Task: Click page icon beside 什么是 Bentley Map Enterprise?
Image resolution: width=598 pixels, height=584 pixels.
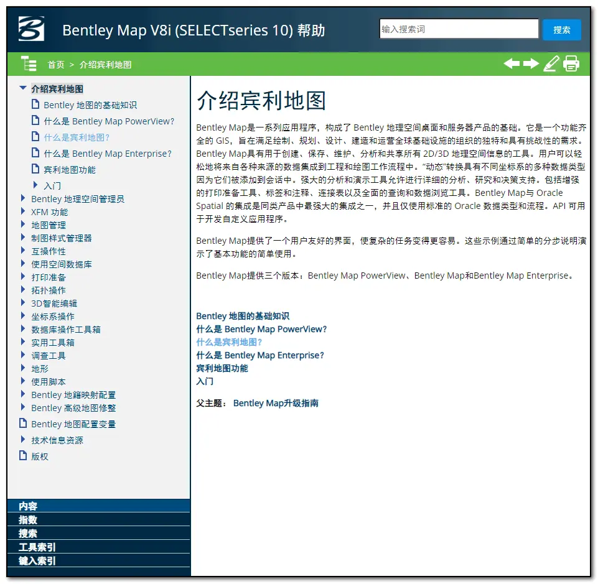Action: tap(35, 153)
